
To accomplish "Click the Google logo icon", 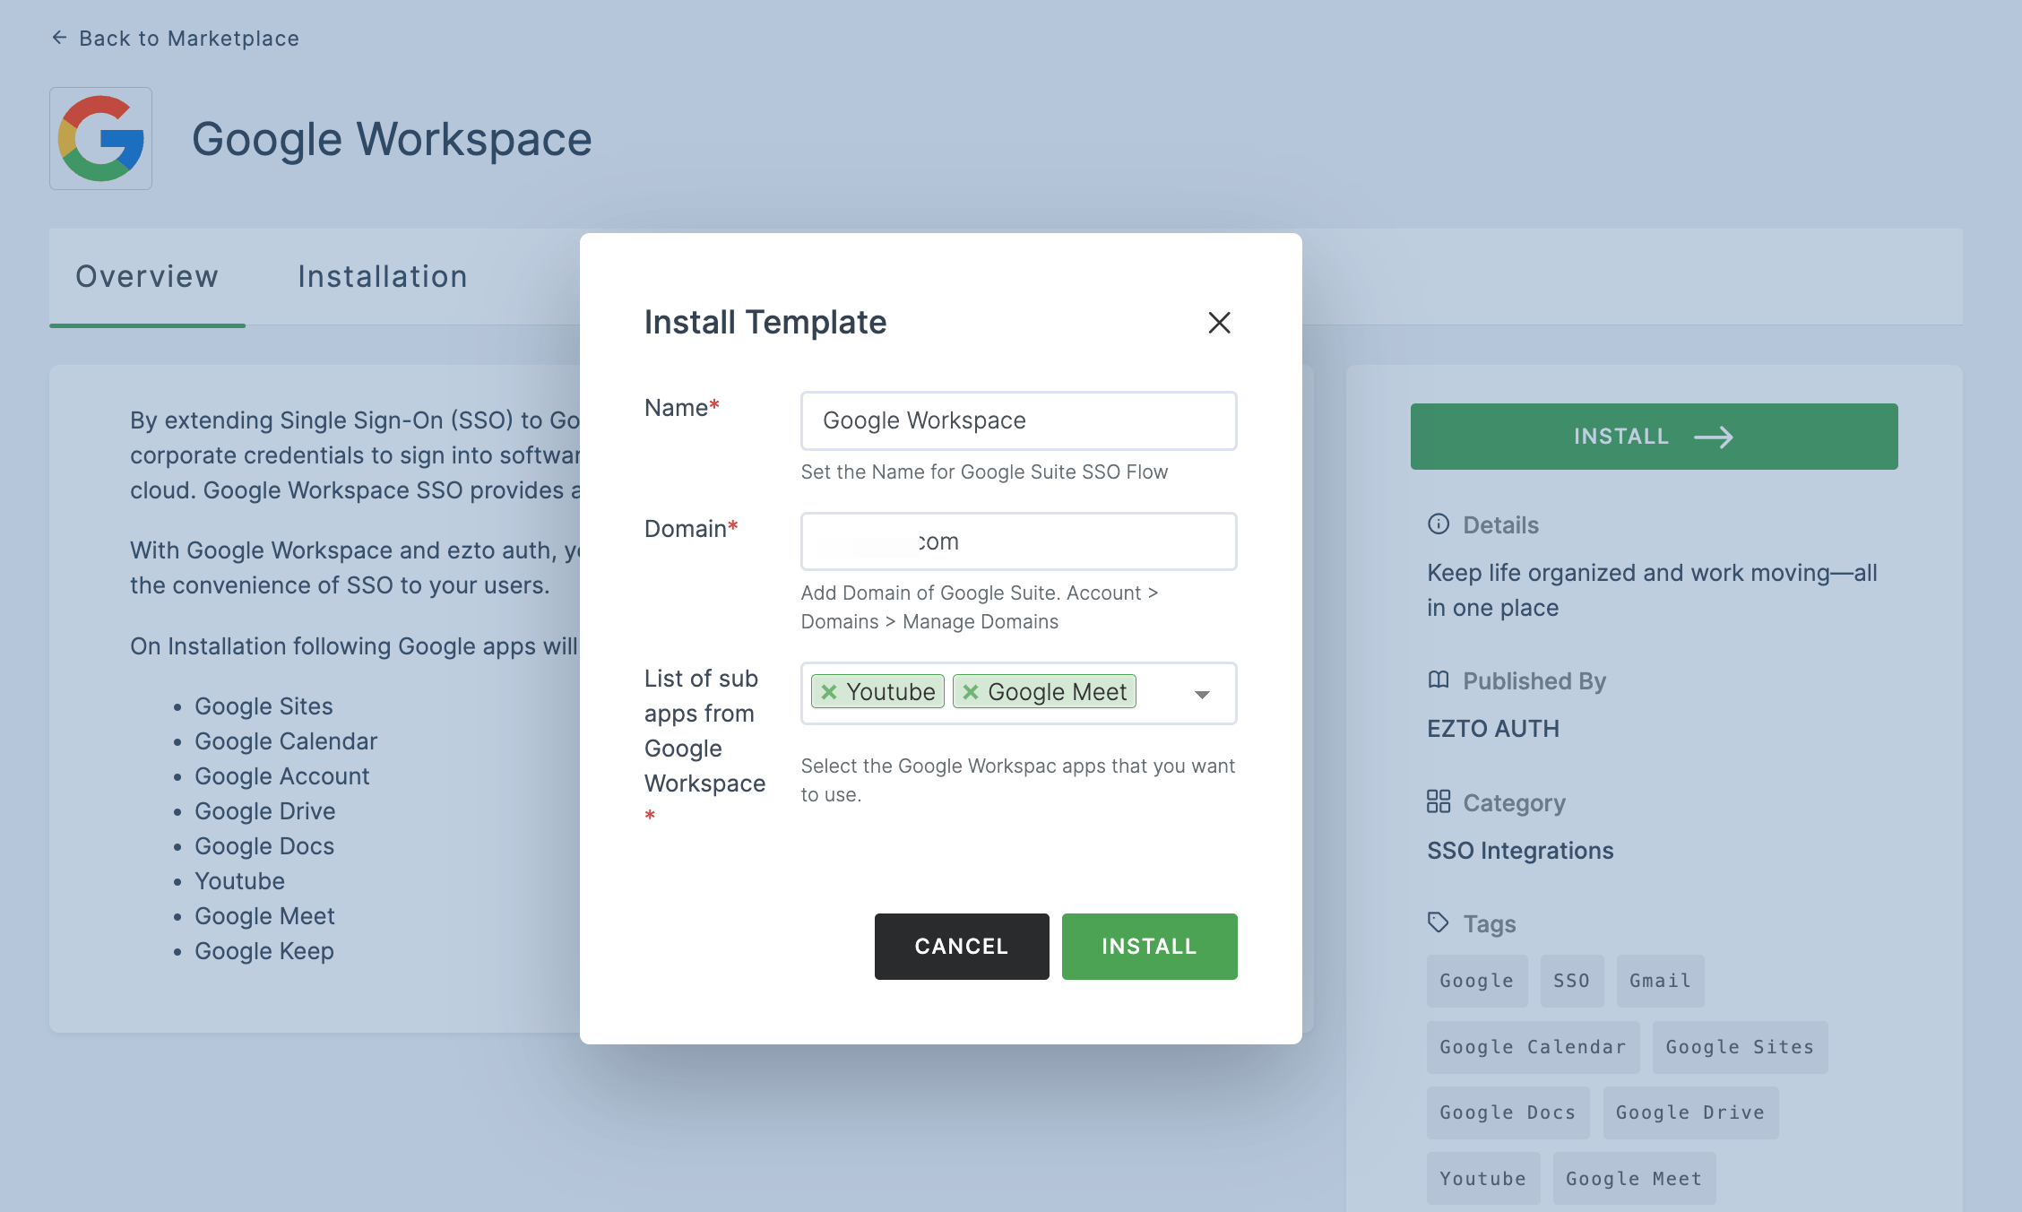I will (99, 139).
